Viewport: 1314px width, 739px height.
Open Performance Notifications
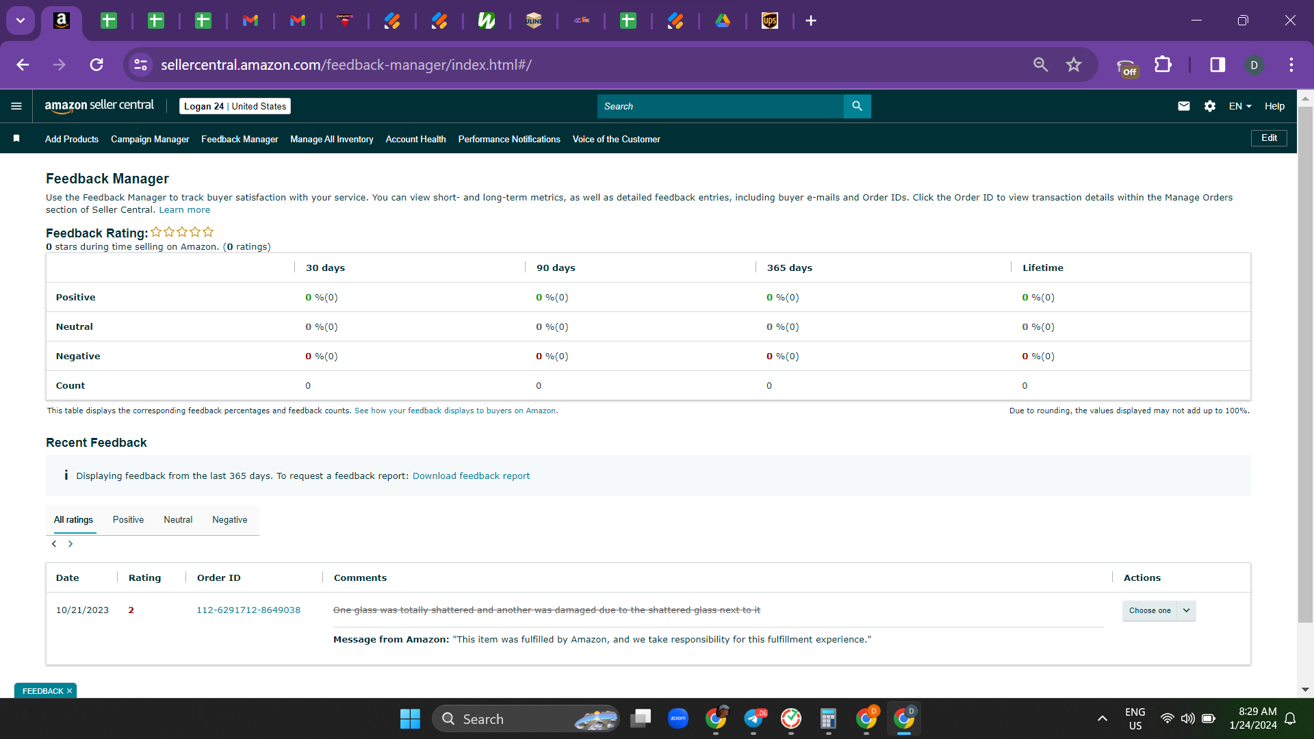(x=509, y=139)
